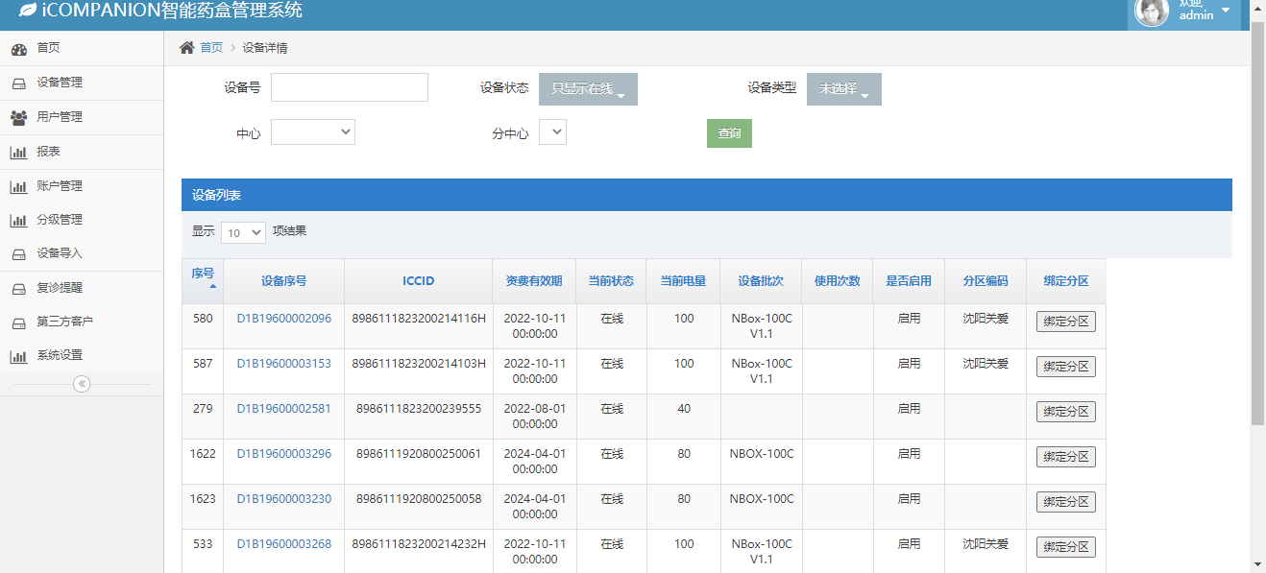The height and width of the screenshot is (573, 1266).
Task: Click the green 查询 search button
Action: pos(729,133)
